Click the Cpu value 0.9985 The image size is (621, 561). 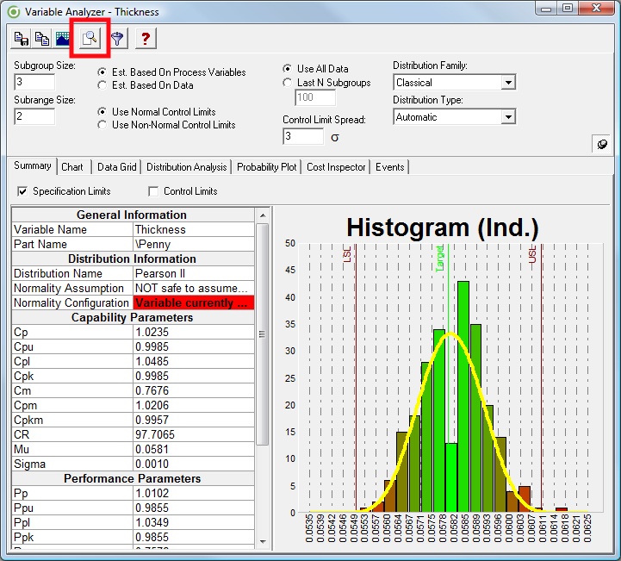pyautogui.click(x=194, y=346)
